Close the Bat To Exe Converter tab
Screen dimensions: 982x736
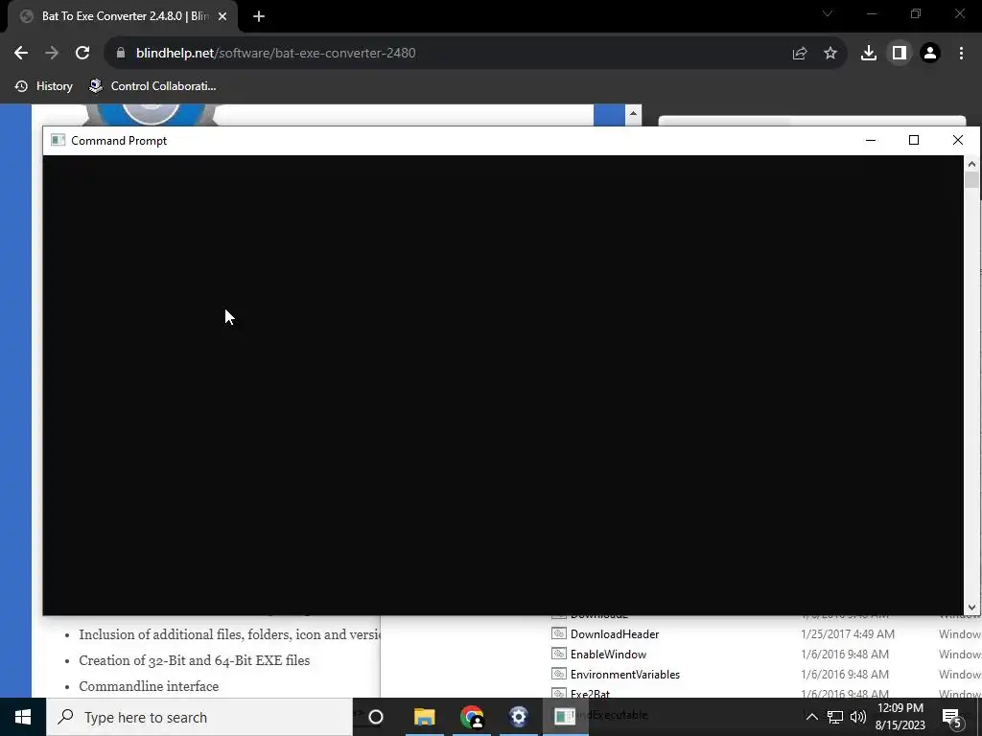tap(222, 16)
